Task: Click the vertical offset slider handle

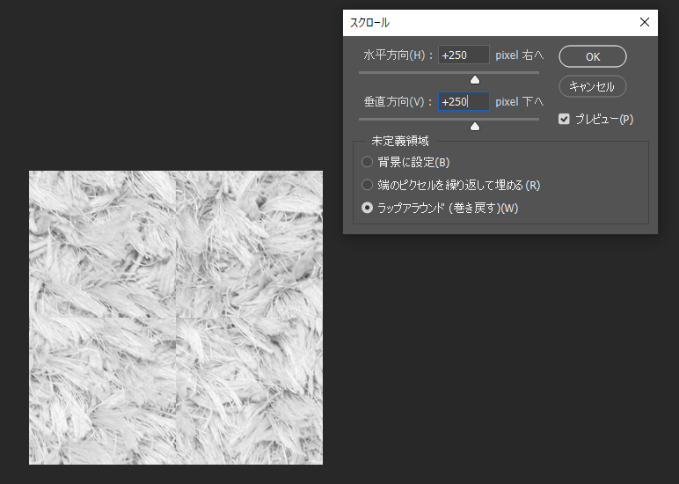Action: (475, 126)
